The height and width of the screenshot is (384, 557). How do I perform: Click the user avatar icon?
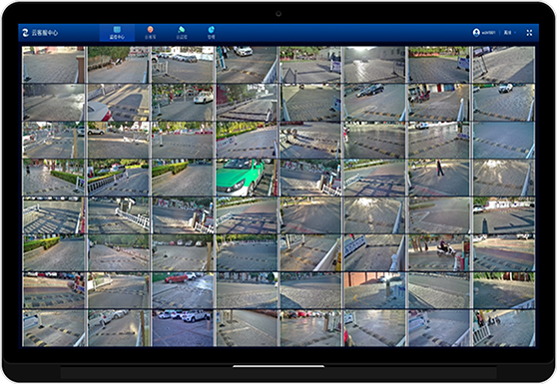point(476,32)
